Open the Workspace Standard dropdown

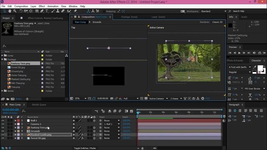pyautogui.click(x=214, y=11)
